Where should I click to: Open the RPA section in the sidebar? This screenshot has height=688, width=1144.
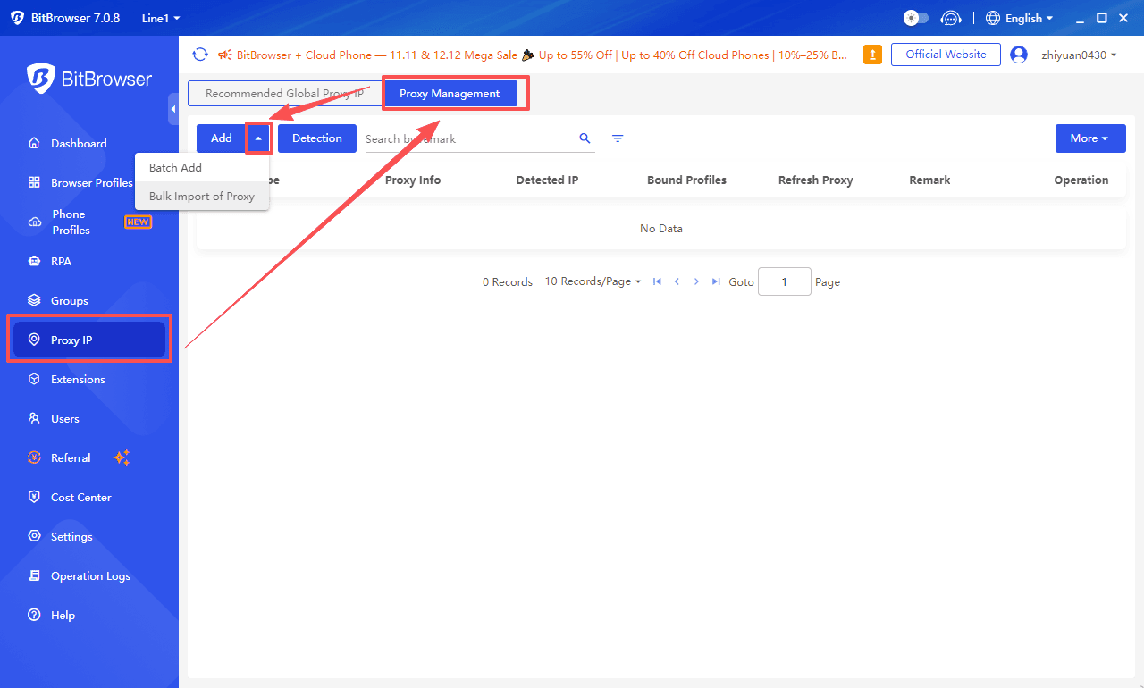(63, 261)
